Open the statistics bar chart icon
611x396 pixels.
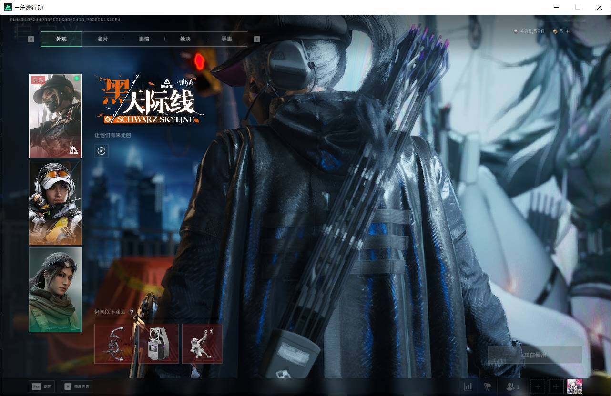tap(468, 386)
